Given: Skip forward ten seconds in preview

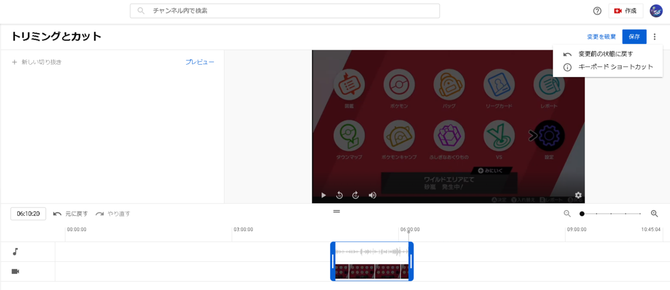Looking at the screenshot, I should point(356,195).
